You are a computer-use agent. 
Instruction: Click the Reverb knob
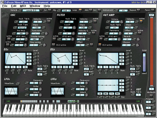pyautogui.click(x=138, y=39)
